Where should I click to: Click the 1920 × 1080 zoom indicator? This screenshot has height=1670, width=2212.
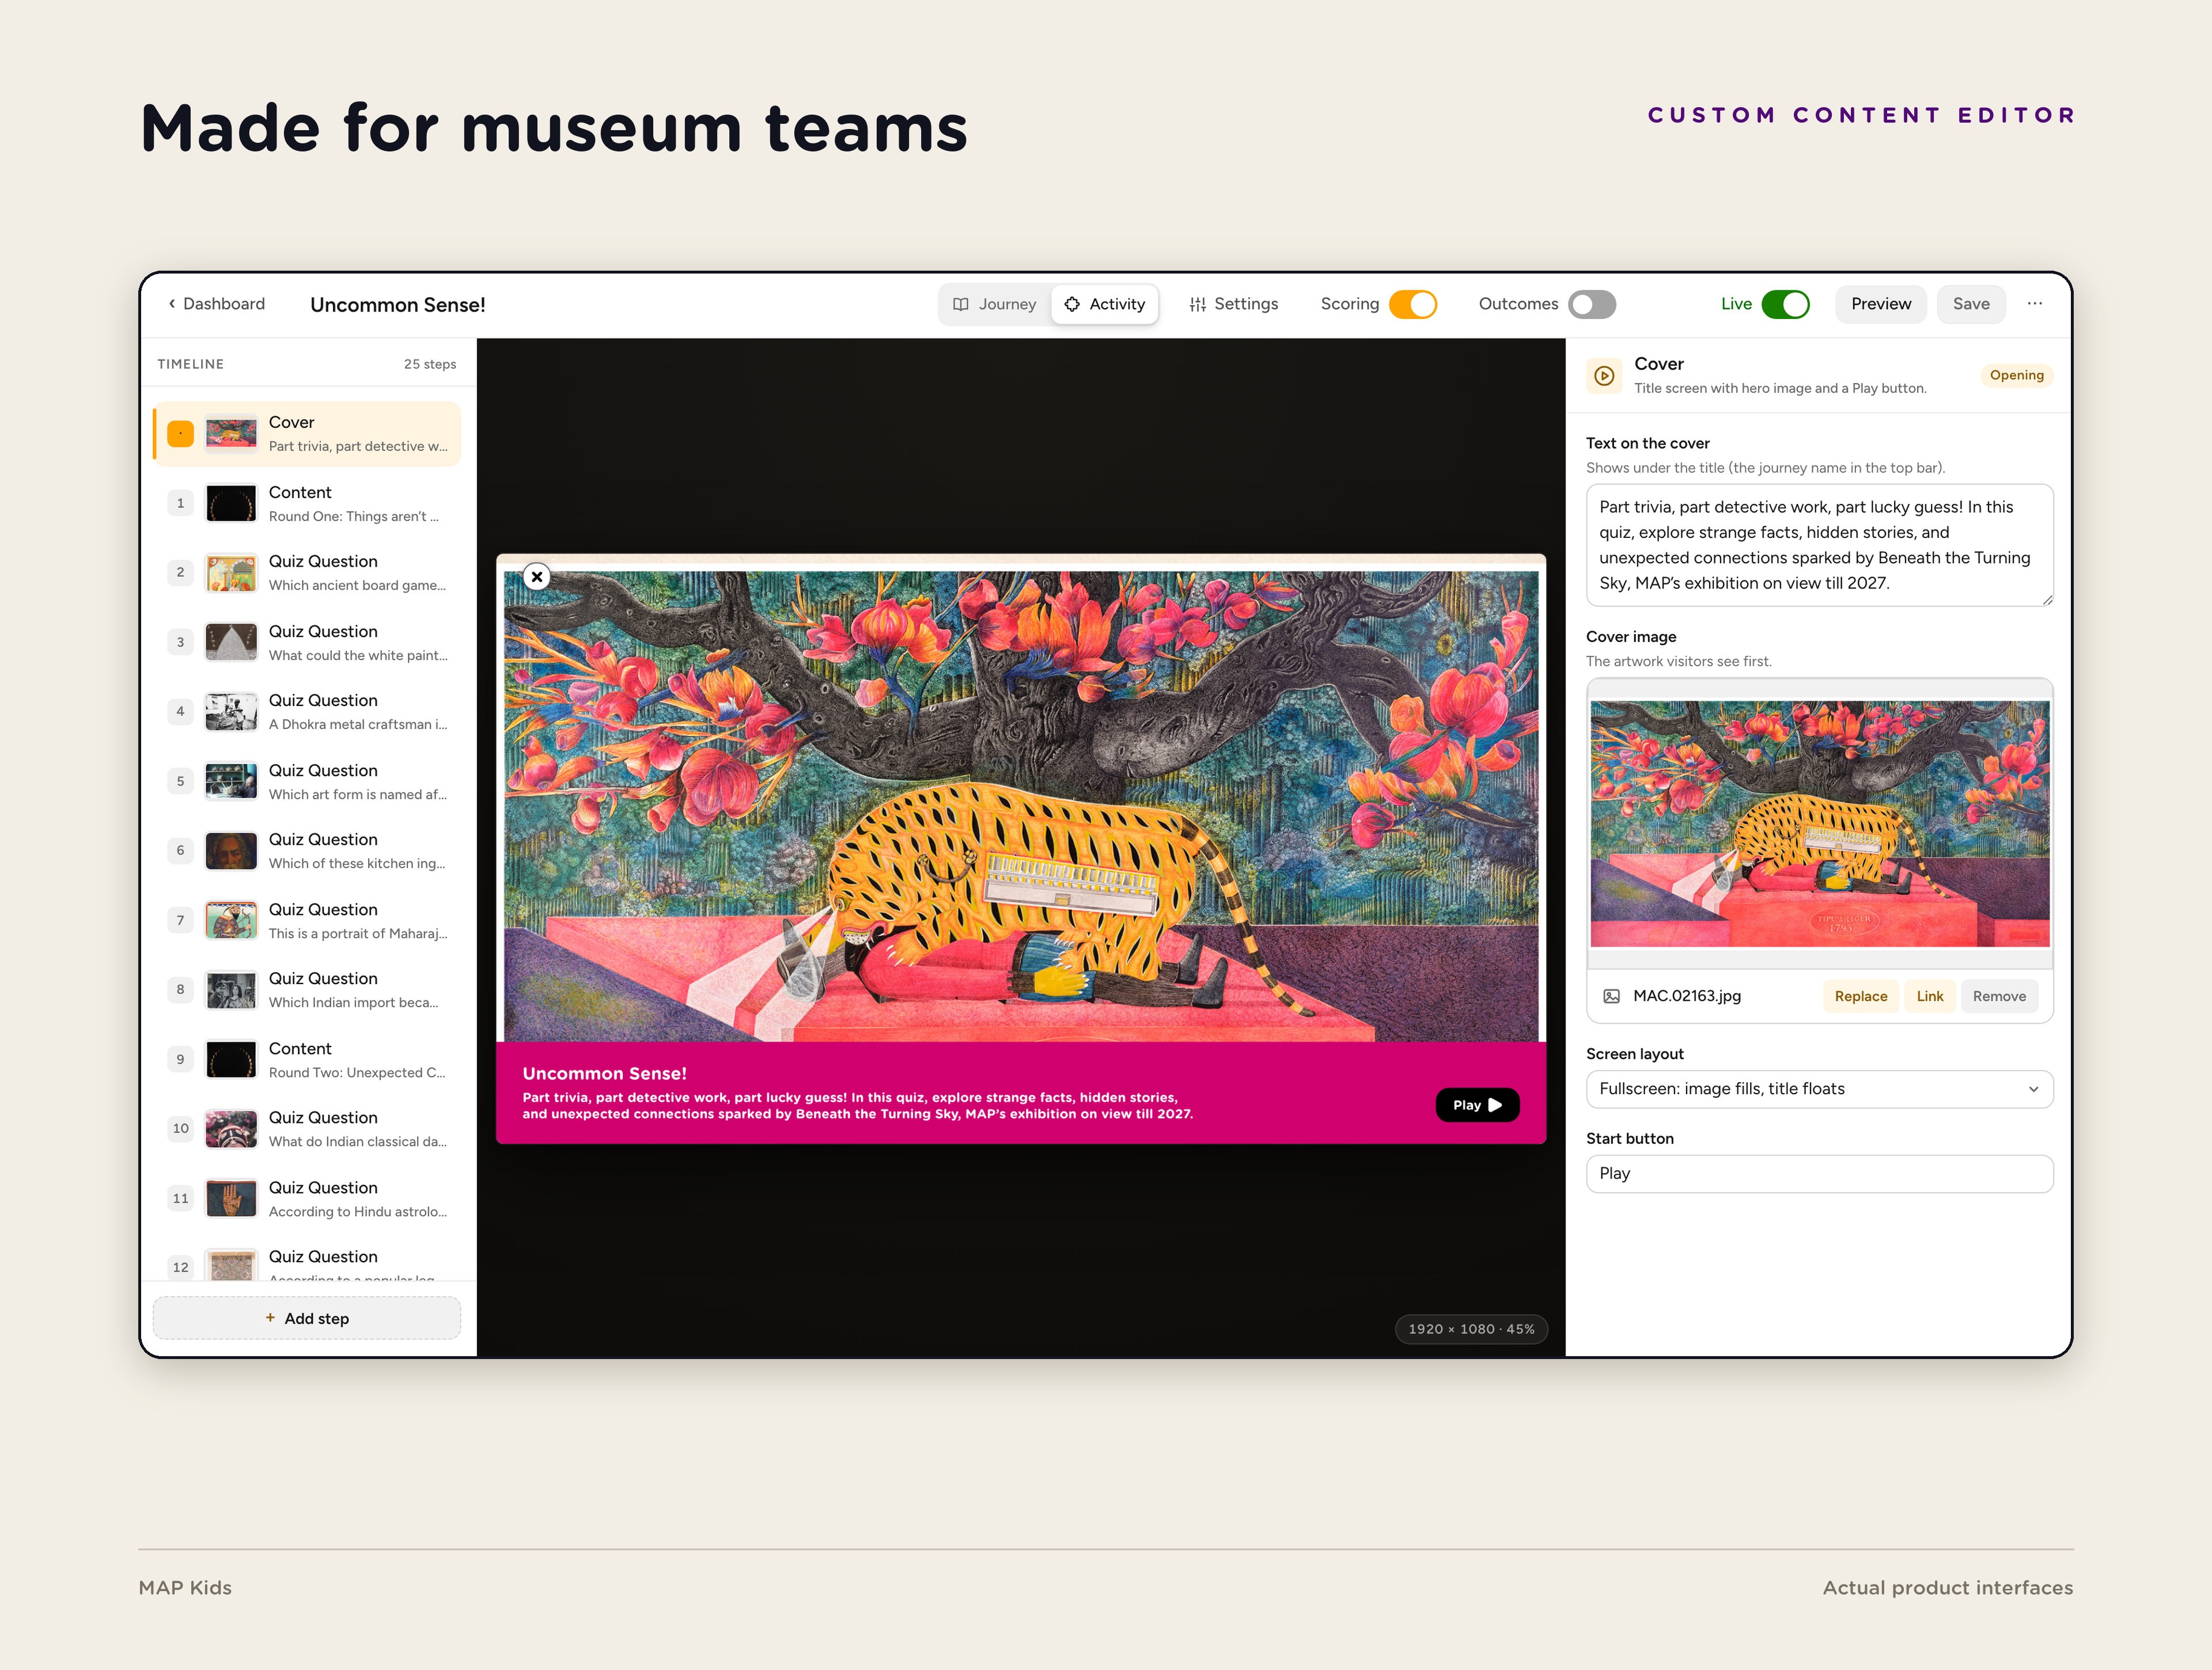(x=1471, y=1329)
